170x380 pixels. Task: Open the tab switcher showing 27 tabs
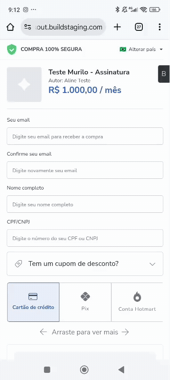[139, 27]
